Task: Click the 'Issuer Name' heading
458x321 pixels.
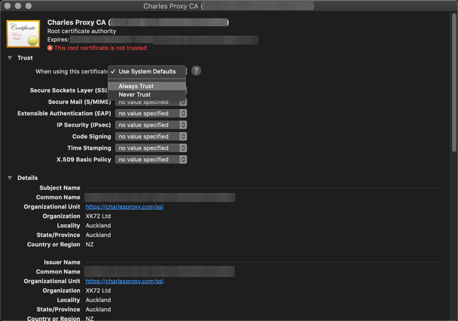Action: [x=62, y=262]
